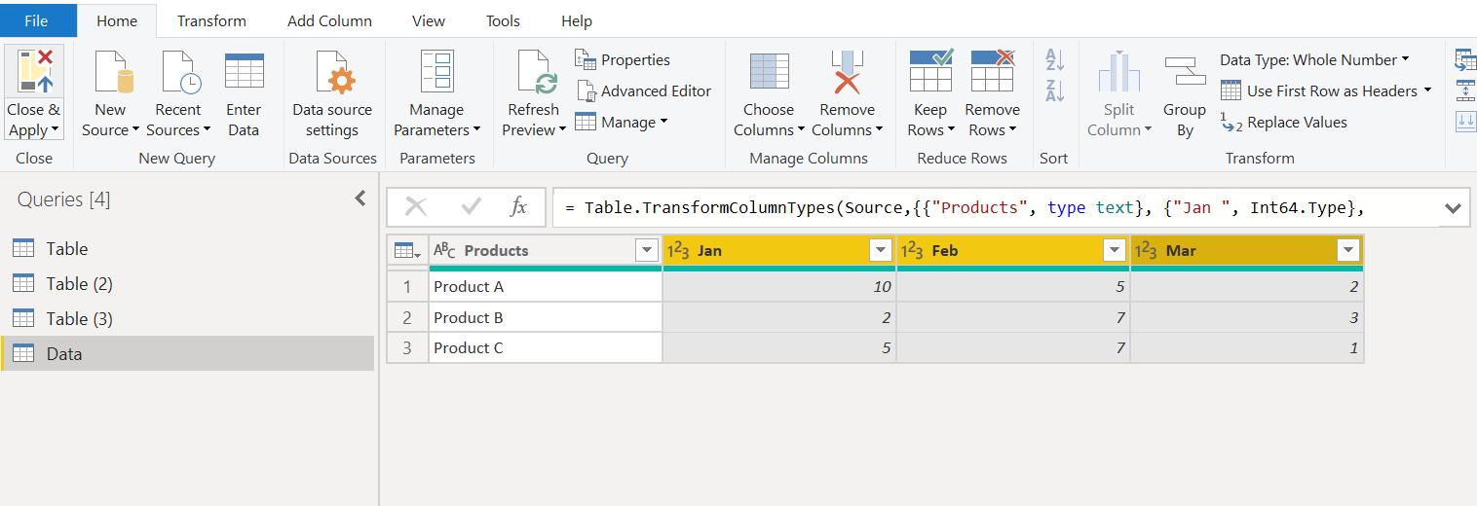Switch to the Transform tab
The image size is (1477, 506).
click(211, 20)
